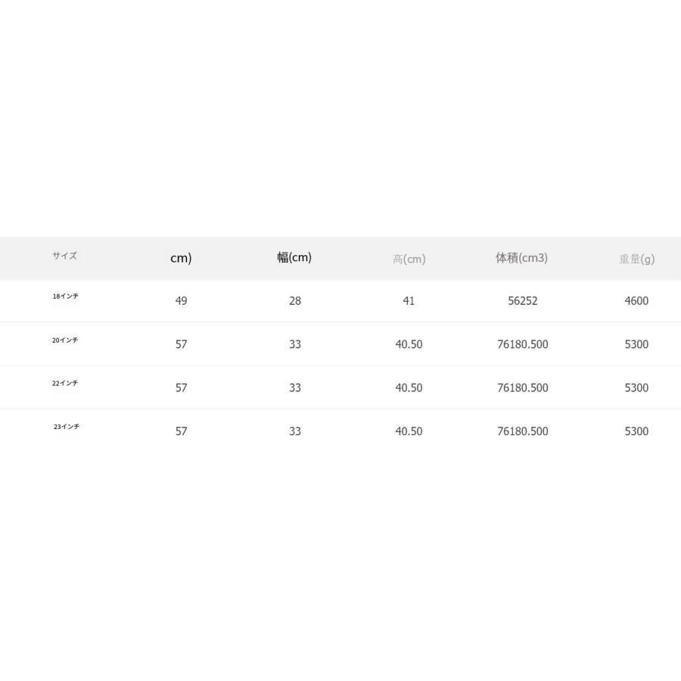Click 5300 weight in the 23インチ row
681x681 pixels.
636,431
